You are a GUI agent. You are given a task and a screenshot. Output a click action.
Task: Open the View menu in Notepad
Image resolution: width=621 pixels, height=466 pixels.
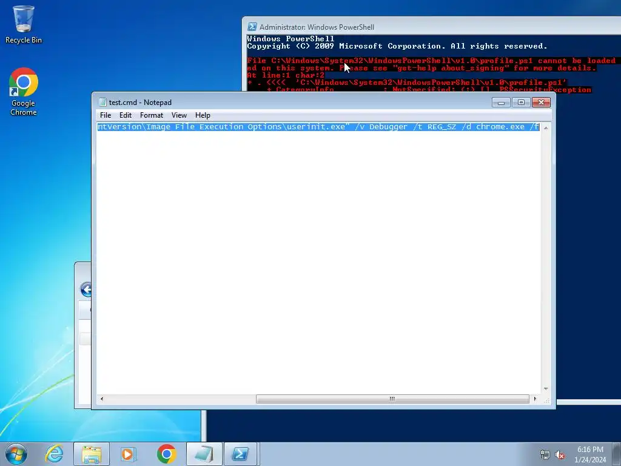click(x=179, y=115)
